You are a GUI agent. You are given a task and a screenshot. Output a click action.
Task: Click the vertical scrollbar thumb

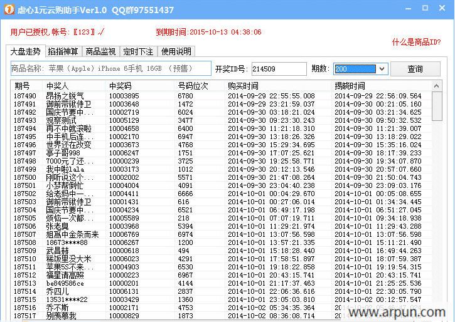click(436, 106)
